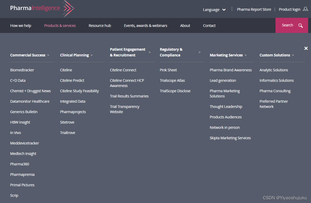311x203 pixels.
Task: Open the Biomedtracker product link
Action: pos(22,70)
